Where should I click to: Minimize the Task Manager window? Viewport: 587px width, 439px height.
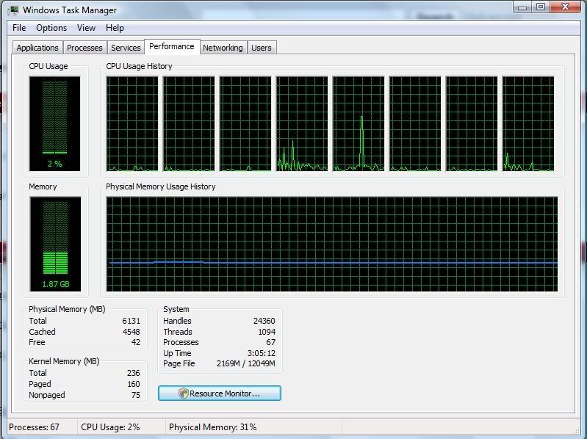[x=522, y=7]
